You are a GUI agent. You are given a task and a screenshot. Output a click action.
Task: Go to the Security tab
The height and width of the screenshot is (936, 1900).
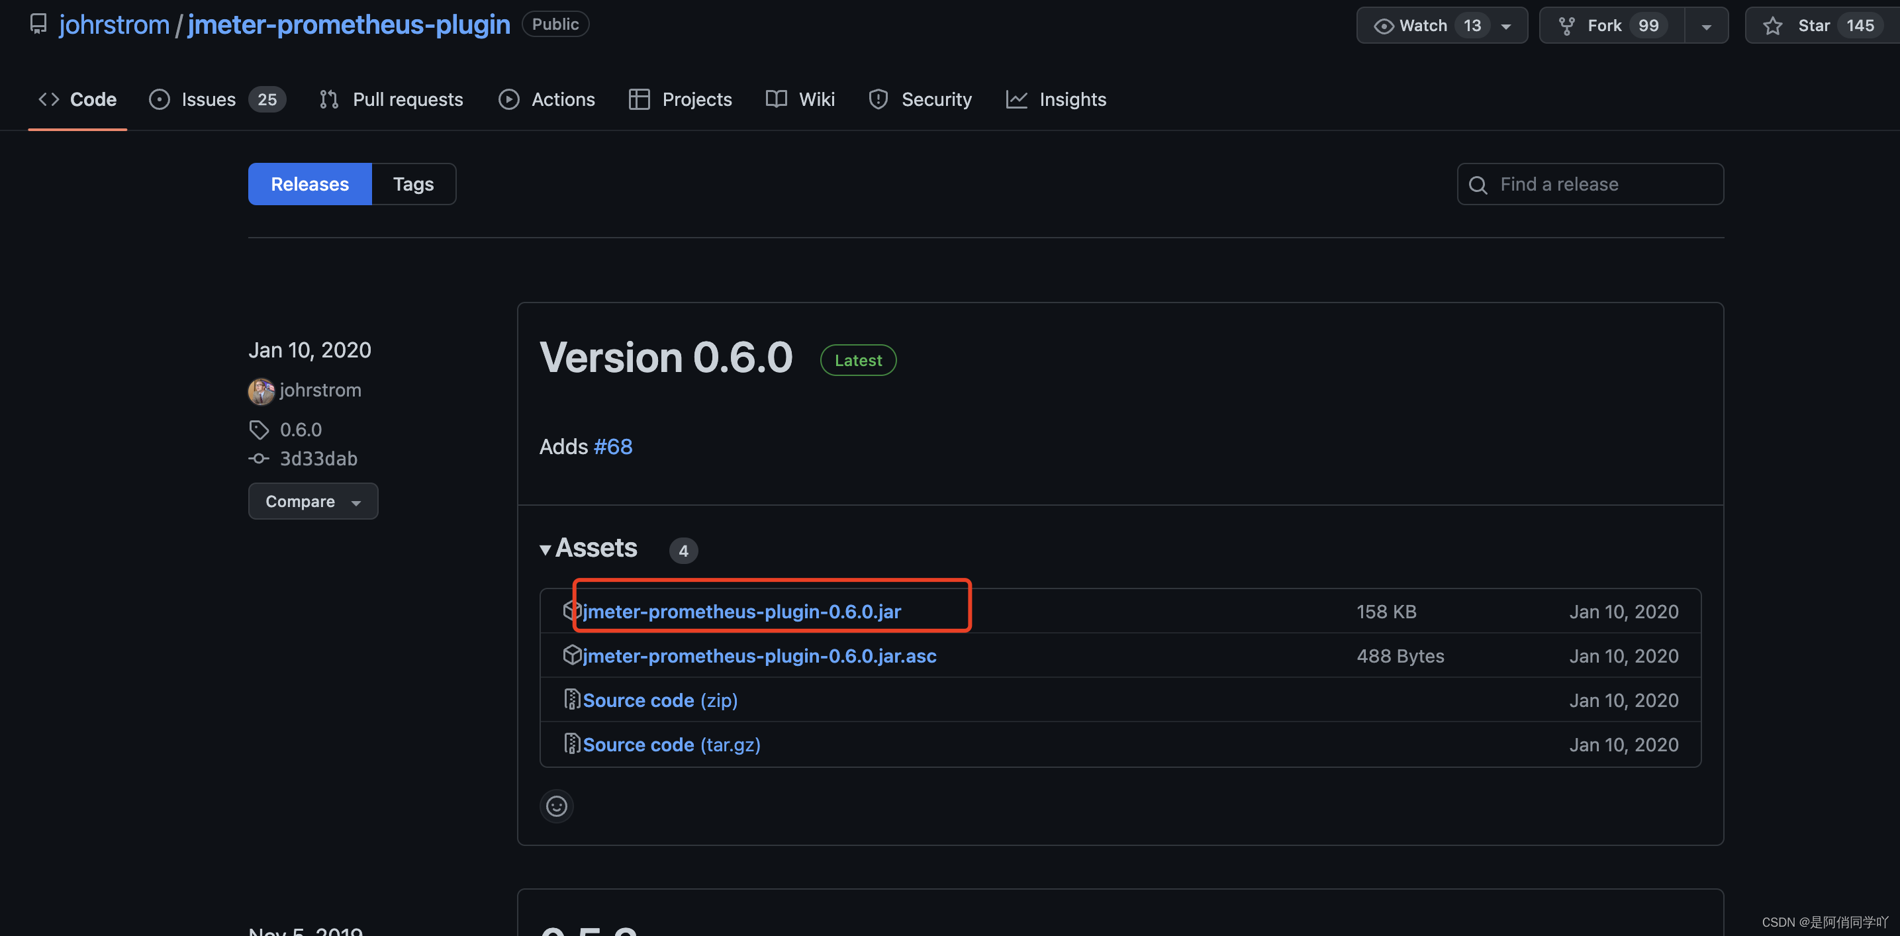pyautogui.click(x=920, y=99)
